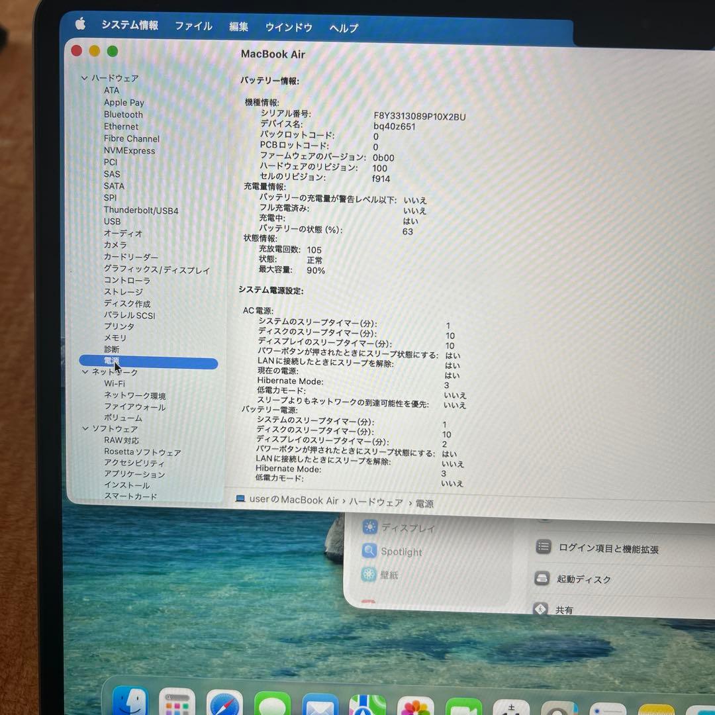The height and width of the screenshot is (715, 715).
Task: Open Finder from the Dock
Action: point(130,703)
